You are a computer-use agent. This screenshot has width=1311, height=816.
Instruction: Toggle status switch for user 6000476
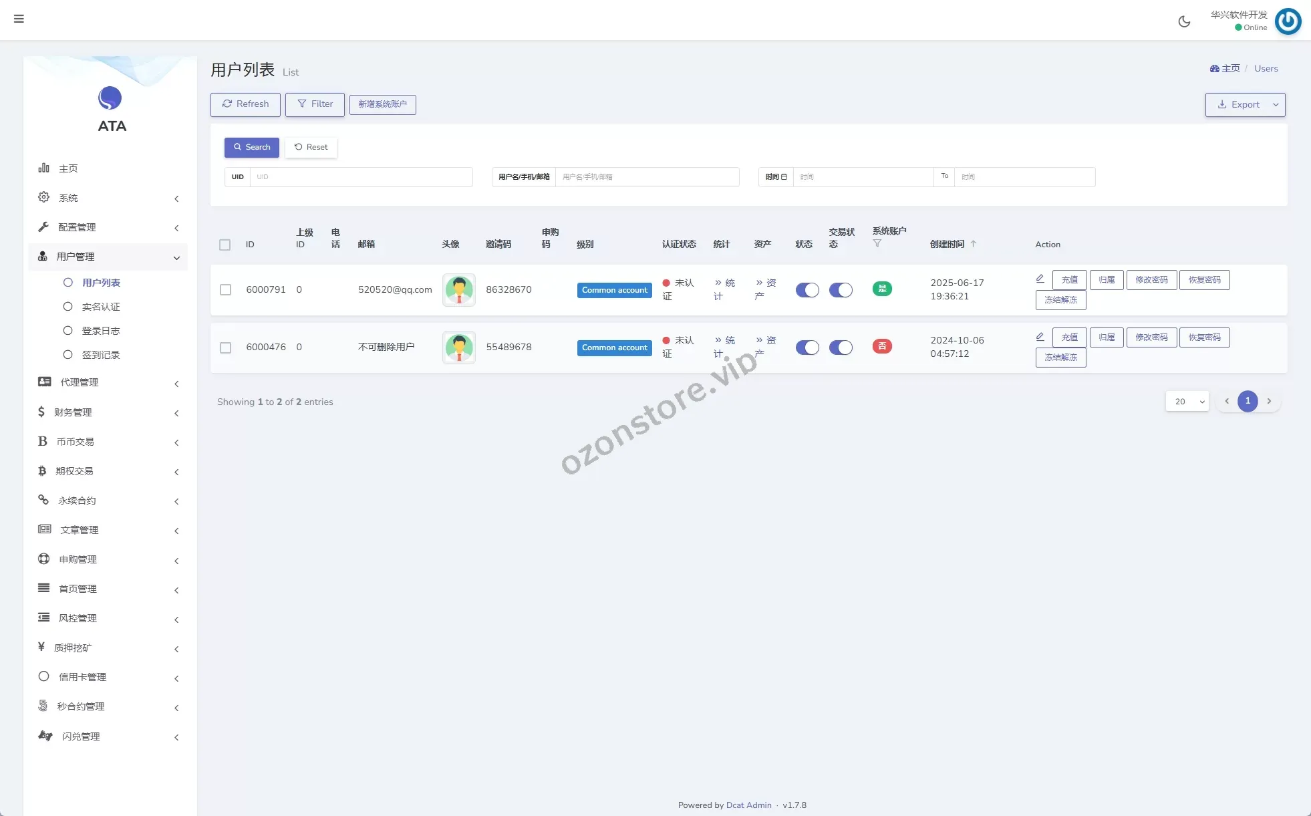click(x=807, y=347)
